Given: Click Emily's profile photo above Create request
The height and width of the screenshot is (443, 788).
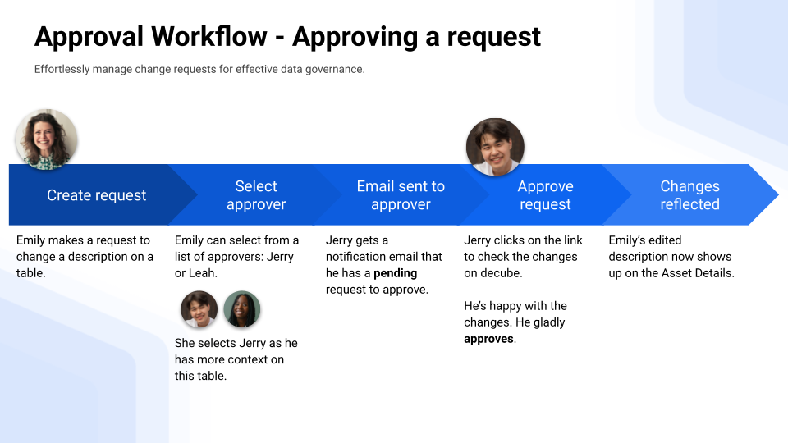Looking at the screenshot, I should coord(47,139).
